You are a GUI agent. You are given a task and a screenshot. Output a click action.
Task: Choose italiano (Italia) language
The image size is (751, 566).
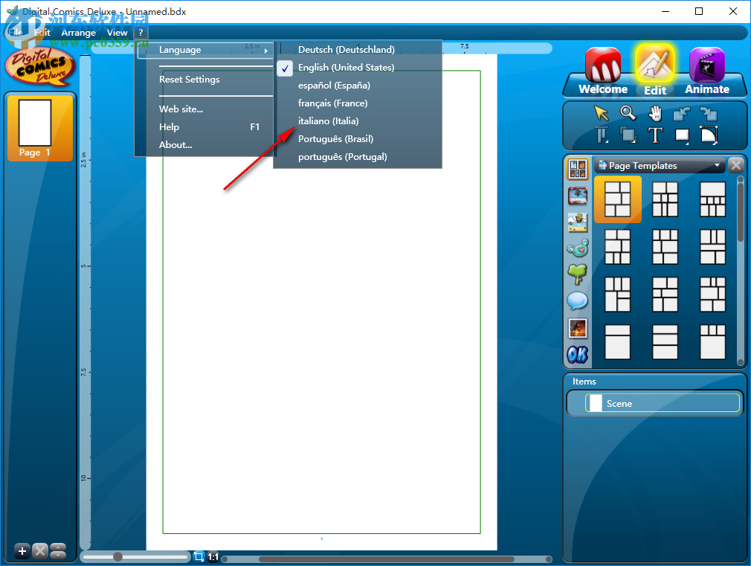pyautogui.click(x=358, y=120)
